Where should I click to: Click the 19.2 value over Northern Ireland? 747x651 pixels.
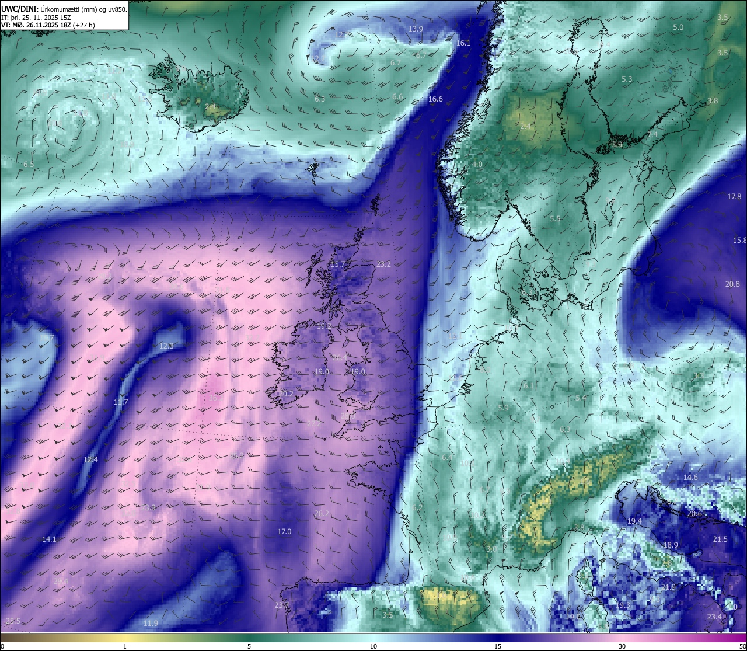324,326
